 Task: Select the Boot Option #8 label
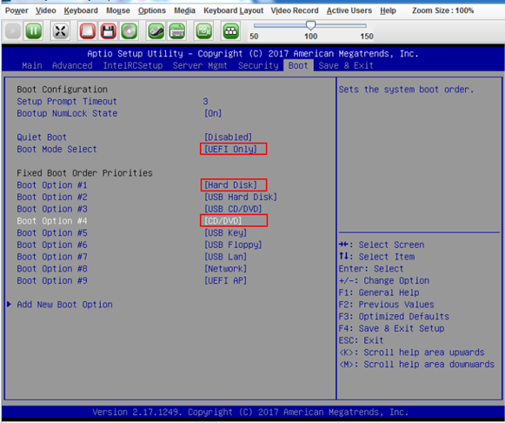pos(52,269)
